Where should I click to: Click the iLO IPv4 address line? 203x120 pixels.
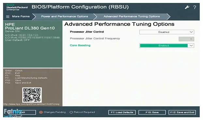pos(22,35)
